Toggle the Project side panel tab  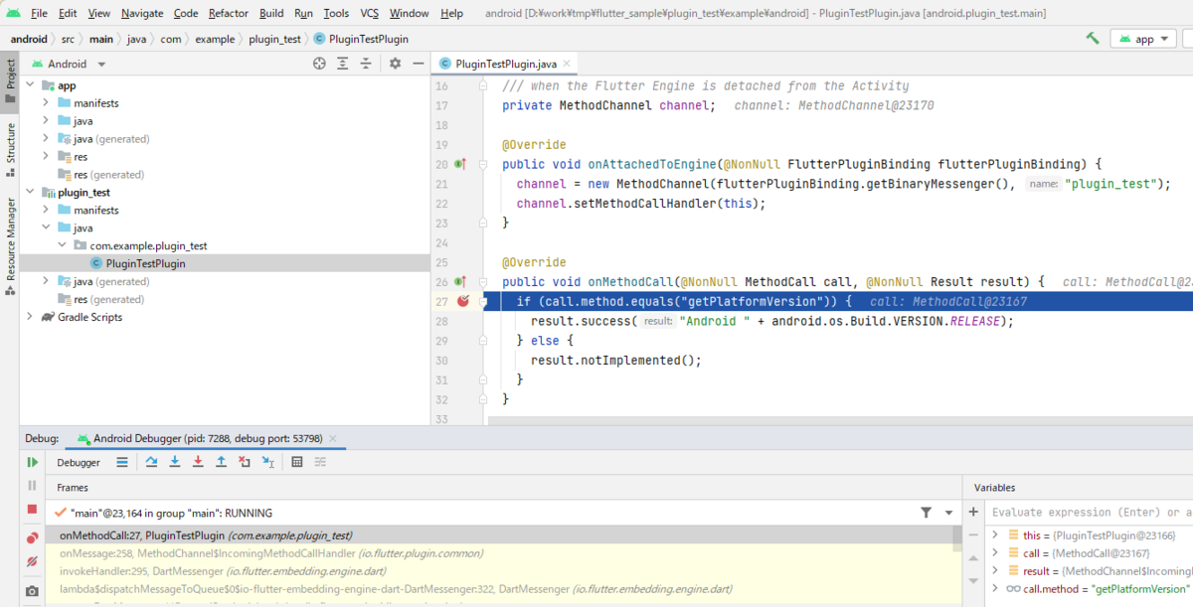click(10, 80)
